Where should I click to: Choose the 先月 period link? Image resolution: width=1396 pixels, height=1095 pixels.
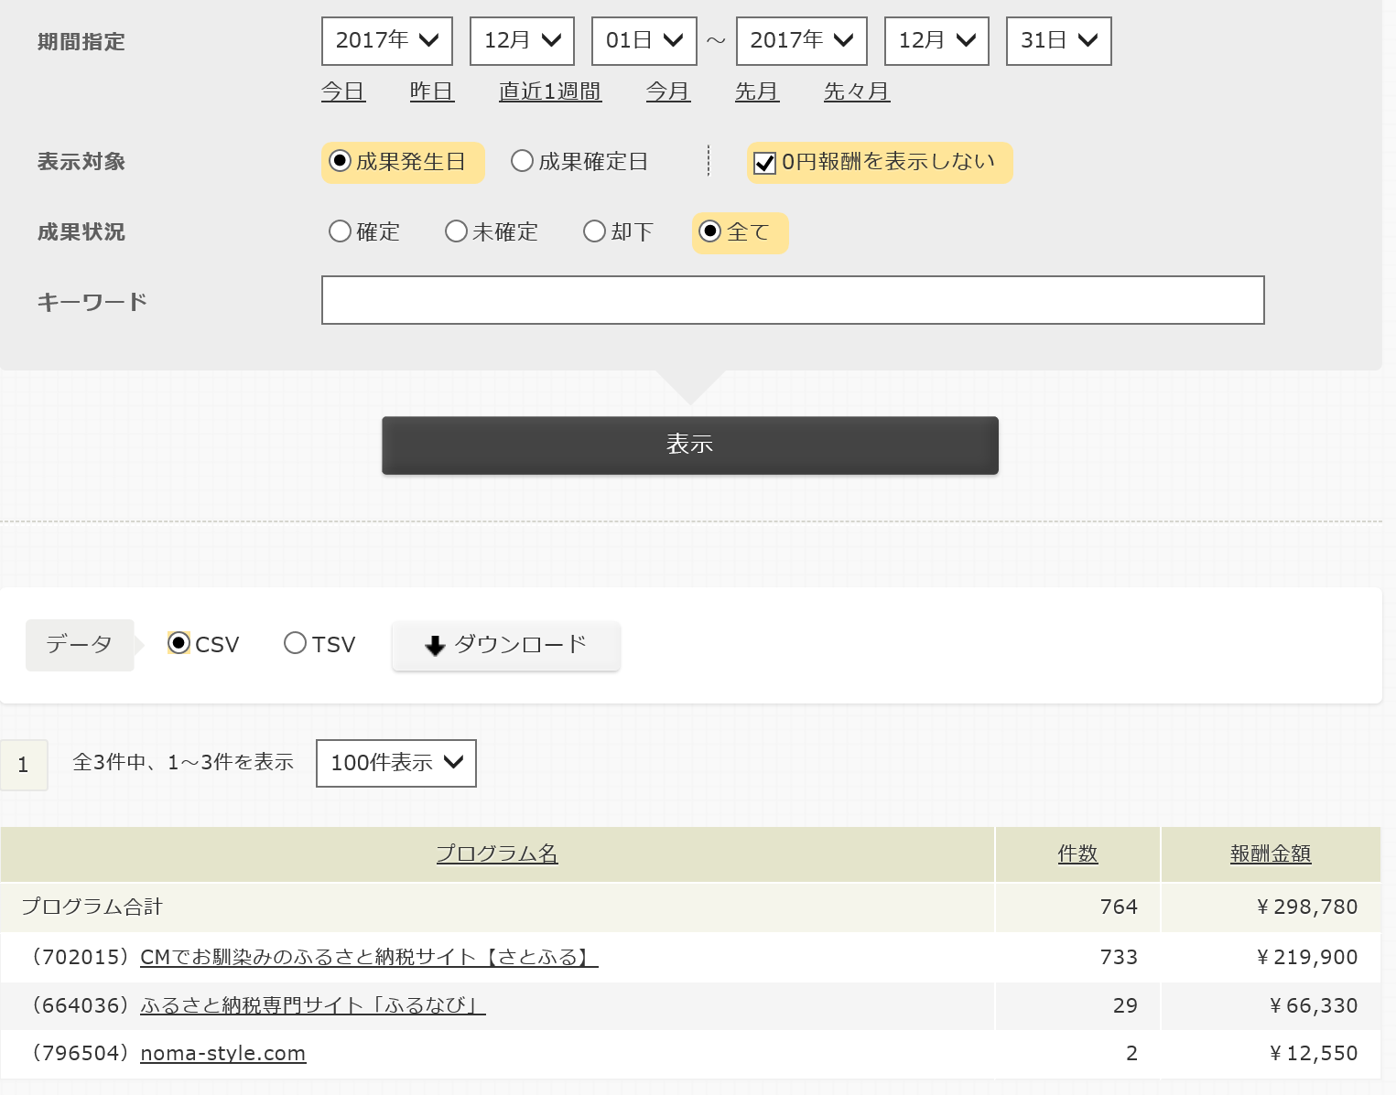(x=757, y=91)
